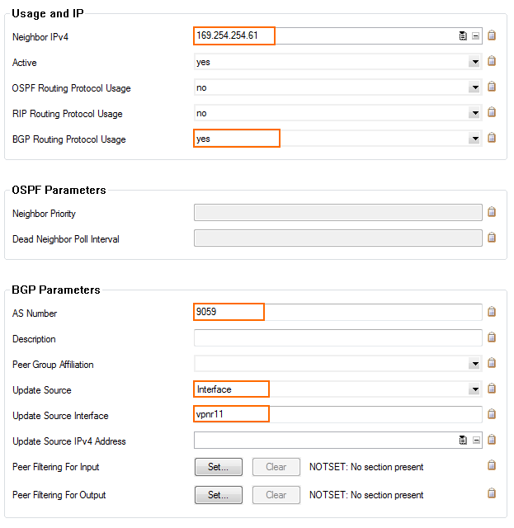Viewport: 514px width, 528px height.
Task: Click the clipboard icon beside Neighbor Priority
Action: coord(492,212)
